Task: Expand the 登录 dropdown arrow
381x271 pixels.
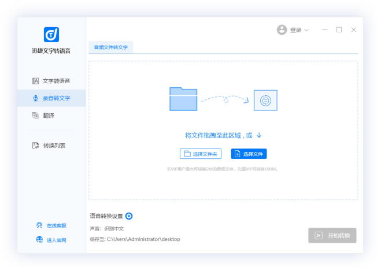Action: (x=306, y=30)
